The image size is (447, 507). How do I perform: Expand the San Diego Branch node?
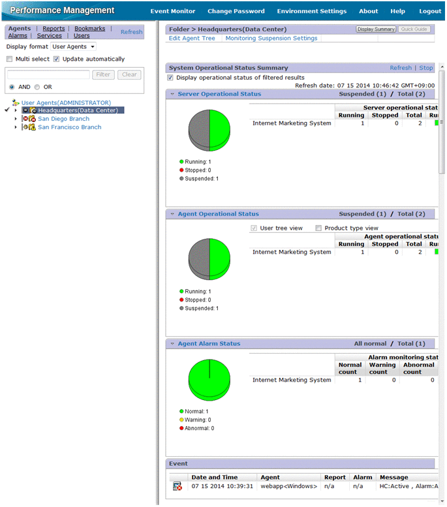coord(16,119)
